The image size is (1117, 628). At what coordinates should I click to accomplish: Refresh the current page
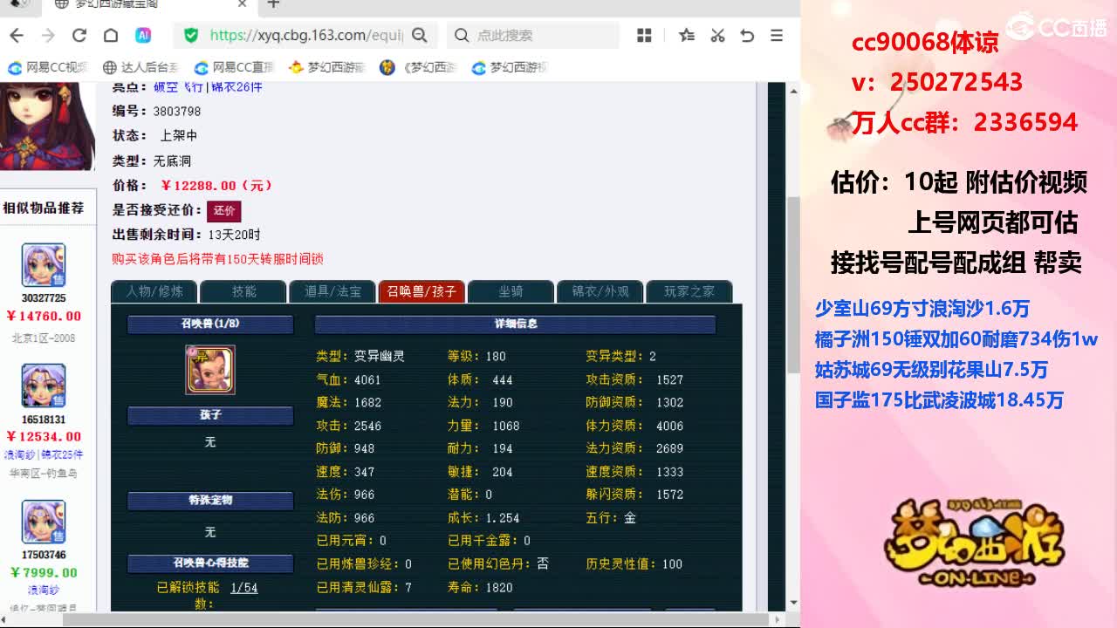click(x=79, y=36)
